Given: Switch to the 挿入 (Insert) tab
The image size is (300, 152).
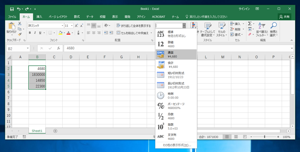Looking at the screenshot, I should pyautogui.click(x=39, y=17).
